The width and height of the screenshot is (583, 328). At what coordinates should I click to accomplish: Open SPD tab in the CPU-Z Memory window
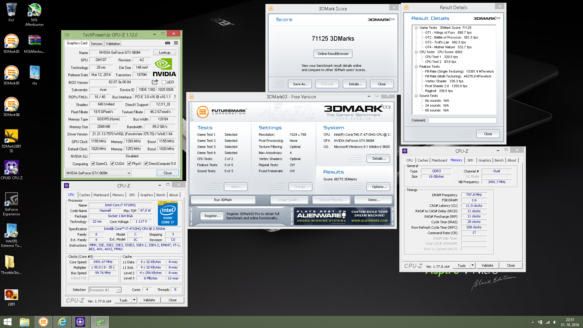pyautogui.click(x=470, y=160)
